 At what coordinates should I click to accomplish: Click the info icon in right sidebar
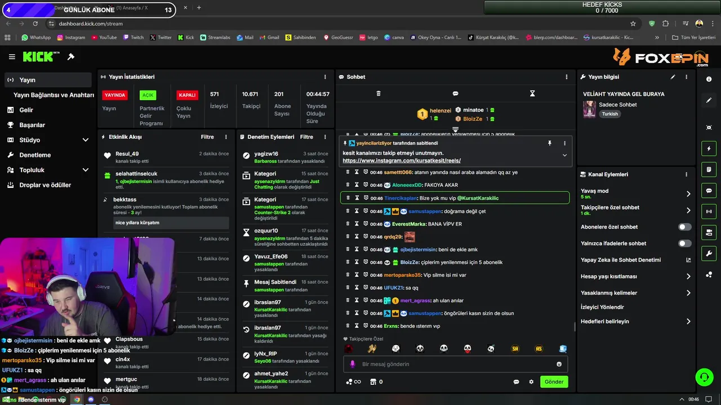coord(709,79)
